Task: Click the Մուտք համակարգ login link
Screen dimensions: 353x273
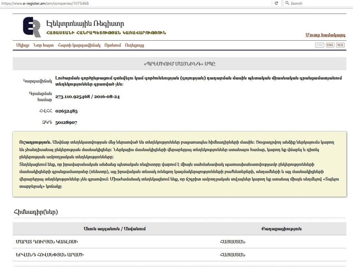Action: (x=325, y=35)
